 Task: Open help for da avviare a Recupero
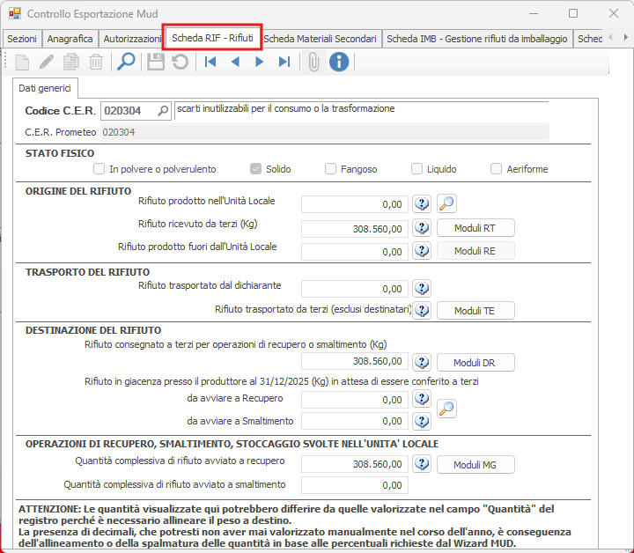[422, 399]
